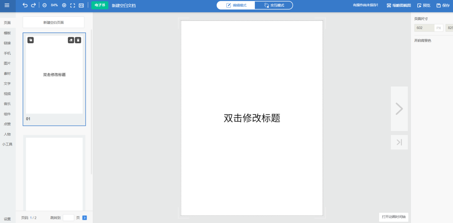Screen dimensions: 453x223
Task: Click the fit-to-screen icon
Action: coord(73,5)
